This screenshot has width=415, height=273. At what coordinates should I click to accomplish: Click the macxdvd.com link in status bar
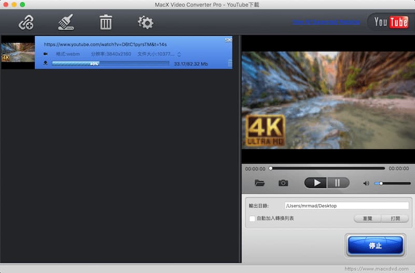(x=377, y=269)
